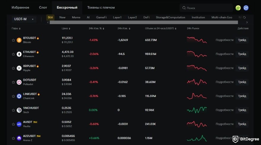Filter by the DeFi category

(x=147, y=17)
